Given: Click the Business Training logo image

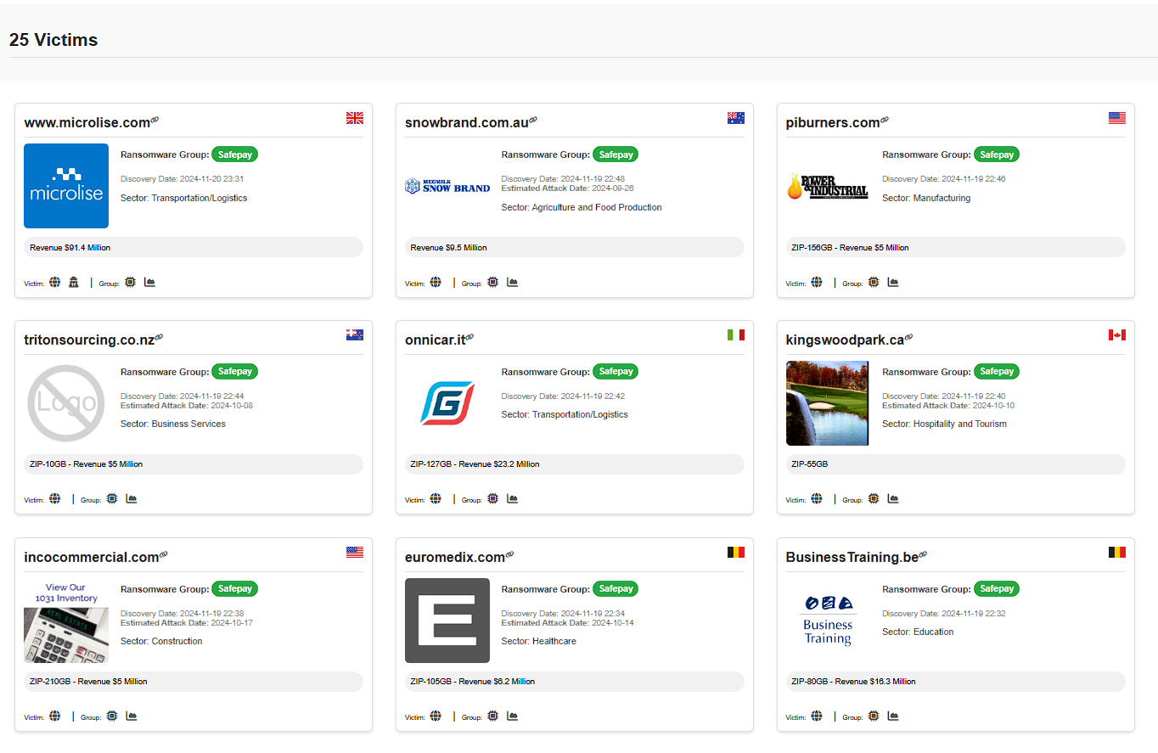Looking at the screenshot, I should click(x=828, y=621).
